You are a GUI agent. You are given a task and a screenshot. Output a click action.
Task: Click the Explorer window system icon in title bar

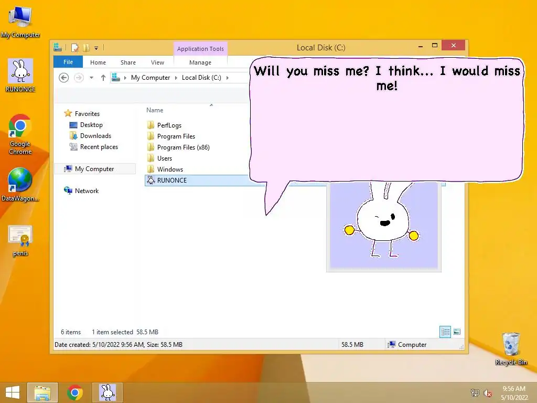coord(58,48)
